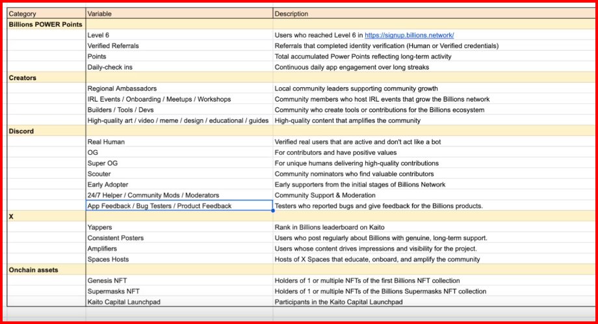Screen dimensions: 598x324
Task: Click the 'Supermasks NFT' cell
Action: [x=179, y=291]
